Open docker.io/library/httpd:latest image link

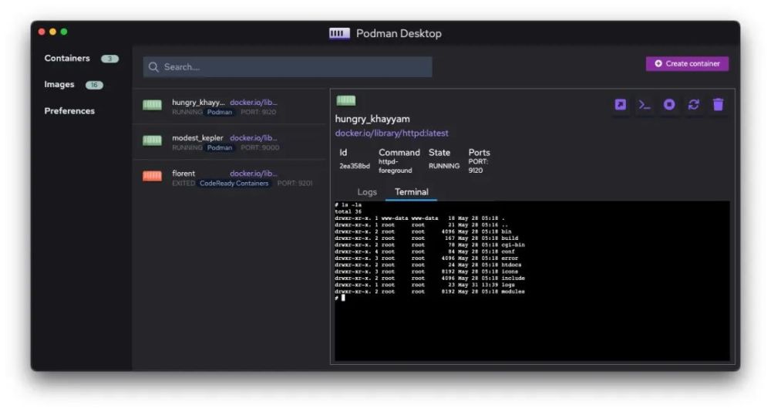(392, 133)
